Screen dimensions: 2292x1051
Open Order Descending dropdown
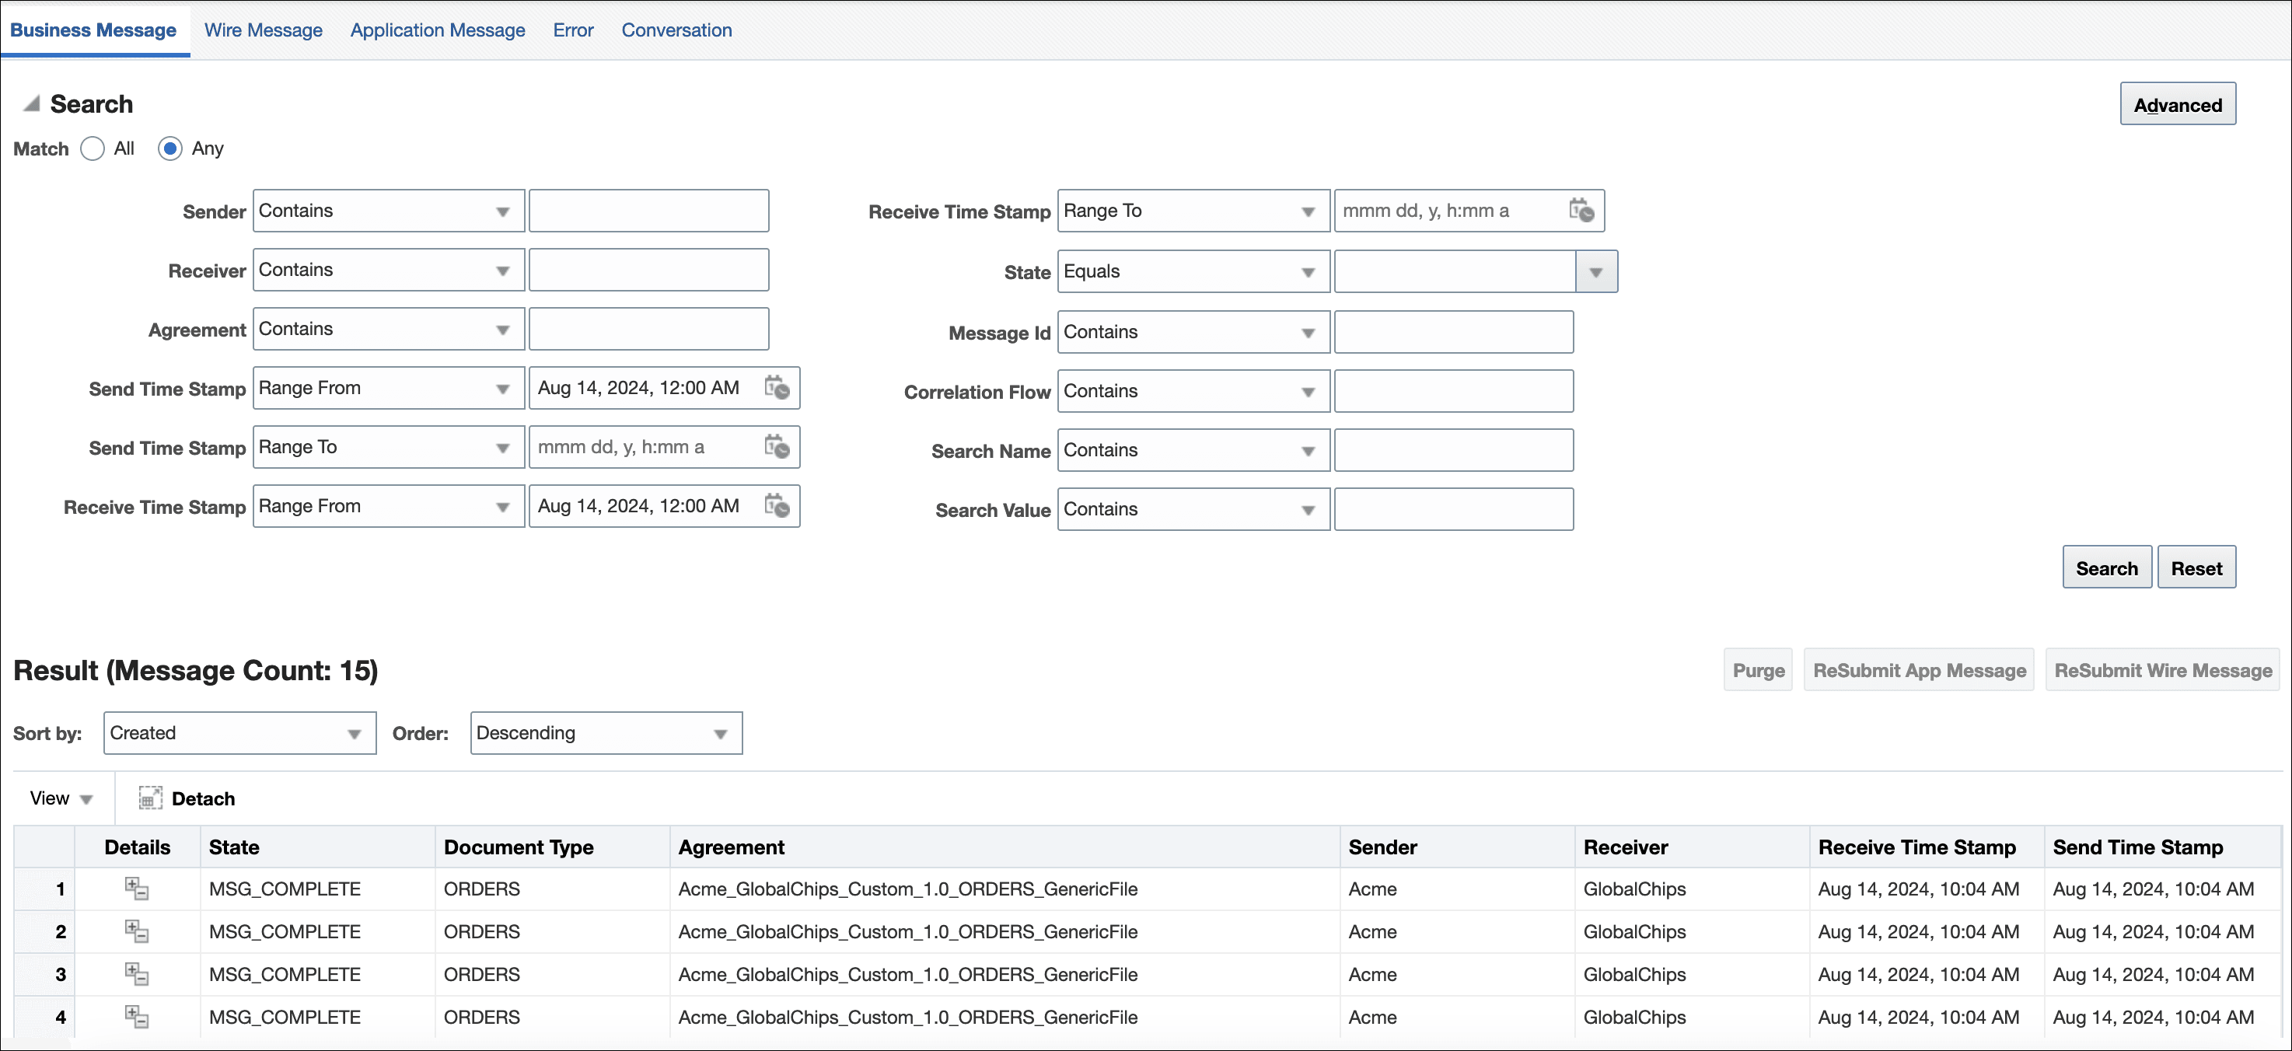[x=606, y=732]
